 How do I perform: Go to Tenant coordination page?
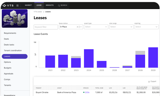tap(13, 51)
